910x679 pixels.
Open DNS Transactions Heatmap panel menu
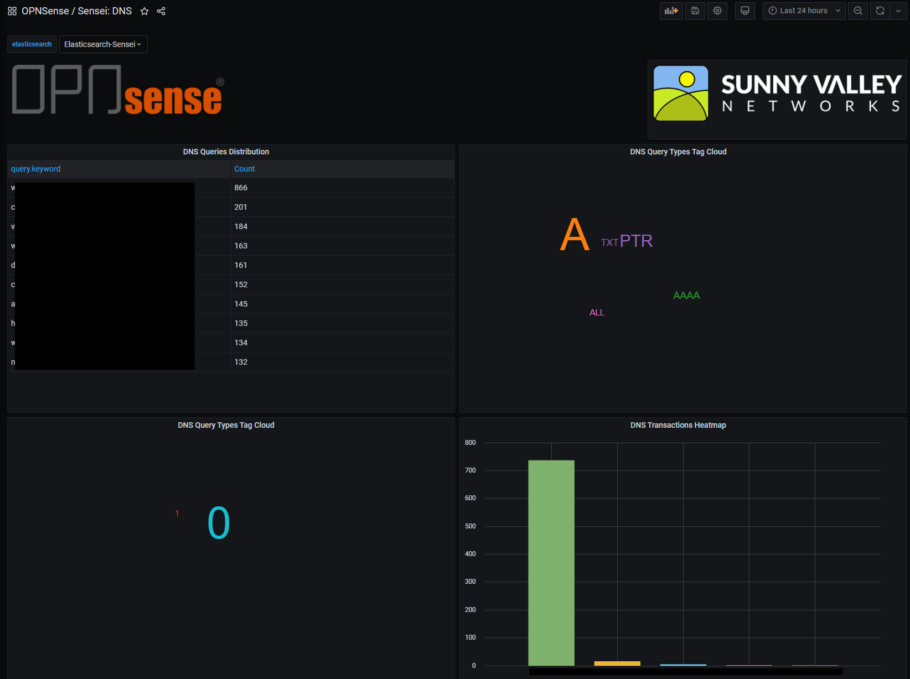[x=678, y=425]
